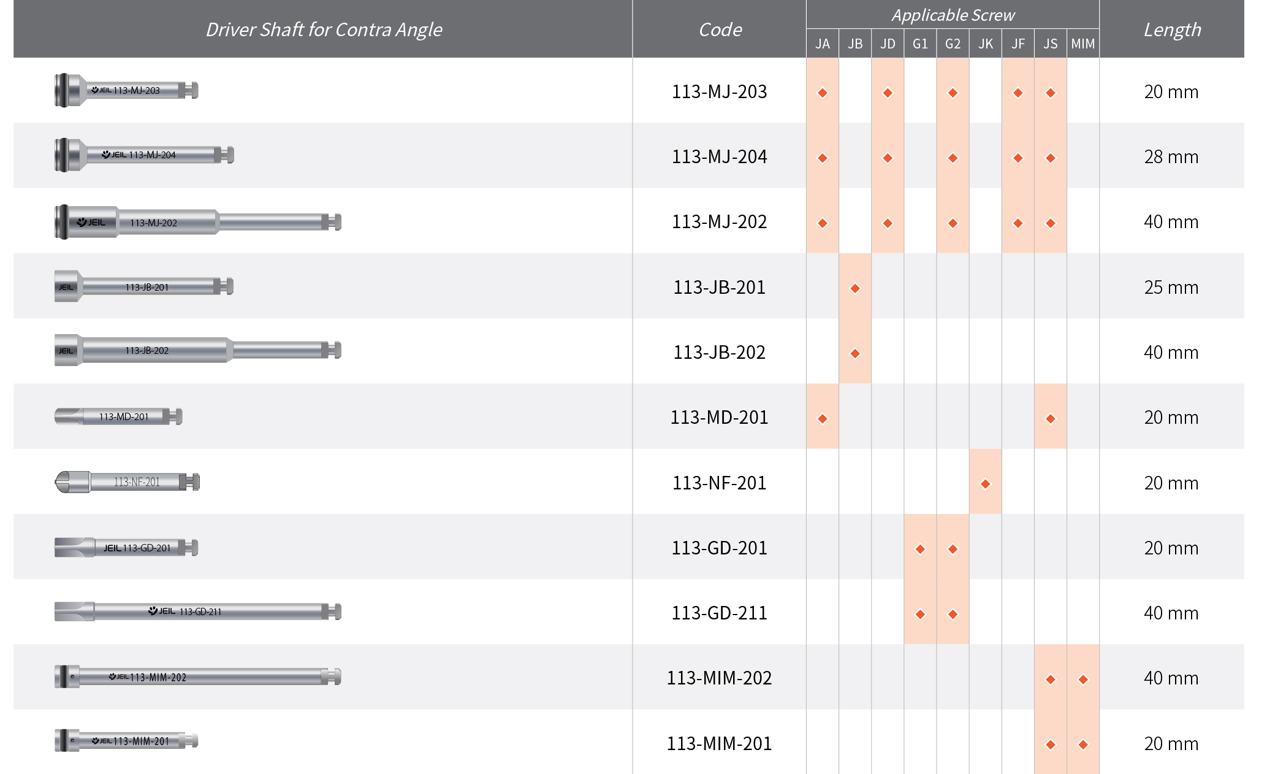Click the 113-GD-201 driver shaft image
1267x774 pixels.
126,547
